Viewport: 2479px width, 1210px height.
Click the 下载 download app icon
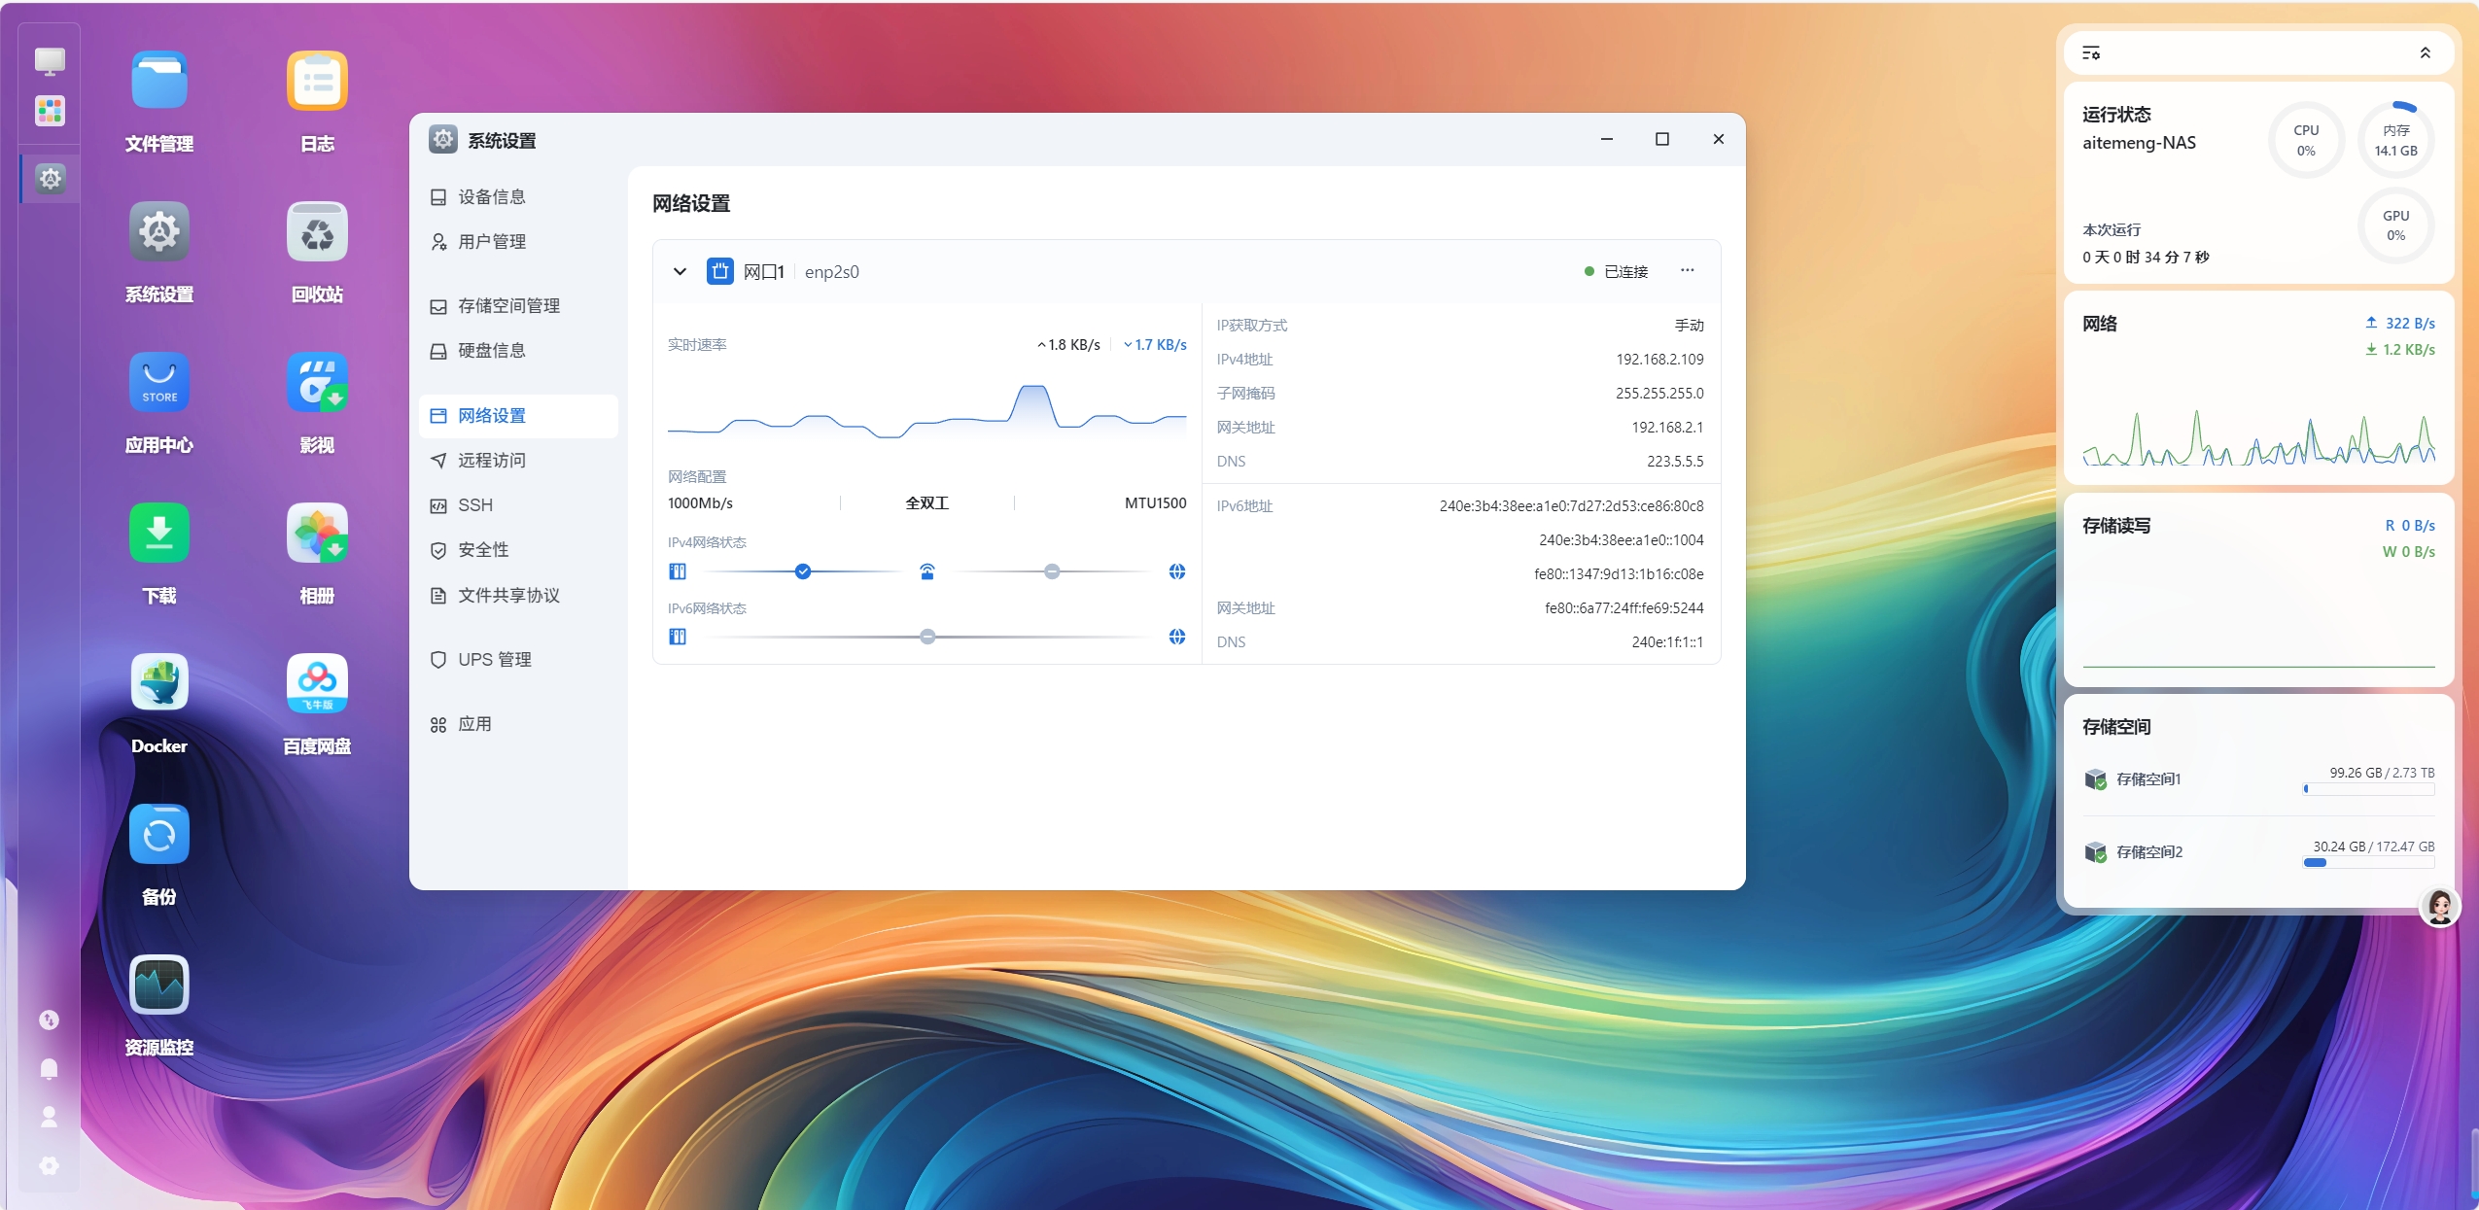tap(159, 534)
